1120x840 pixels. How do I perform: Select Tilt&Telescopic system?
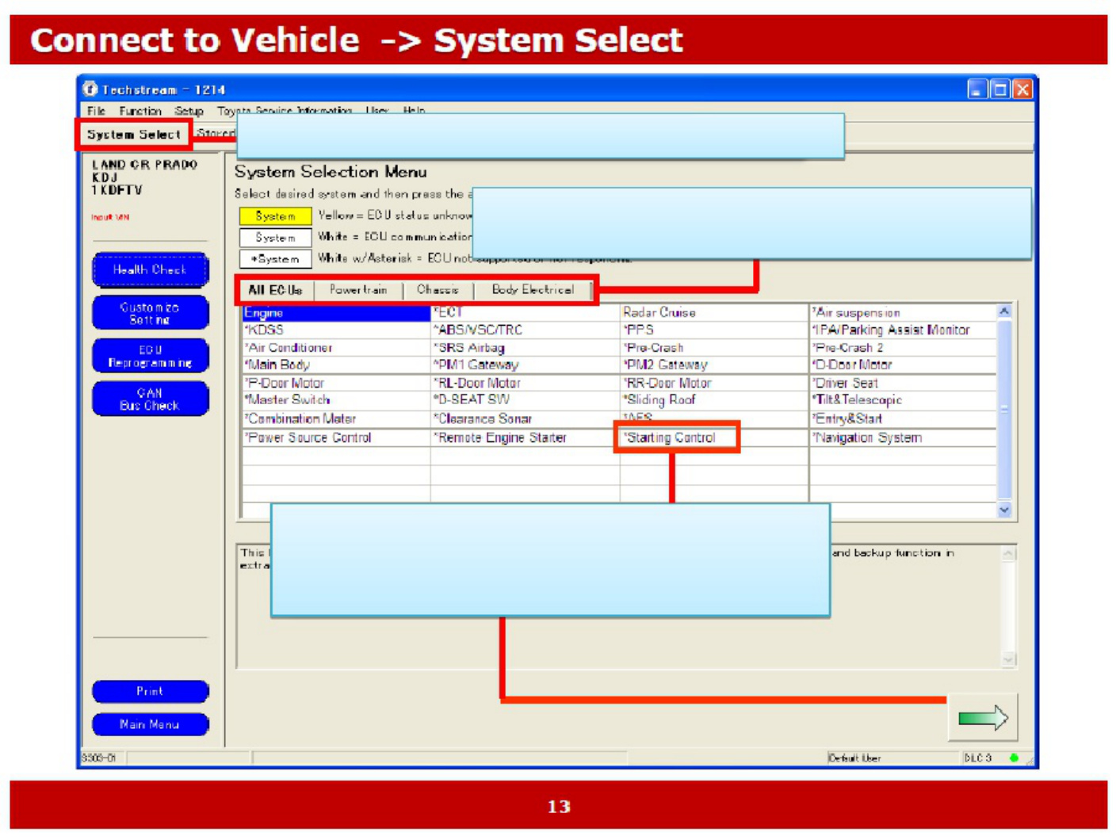pyautogui.click(x=902, y=400)
